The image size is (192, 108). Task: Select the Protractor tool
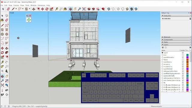(x=2, y=67)
